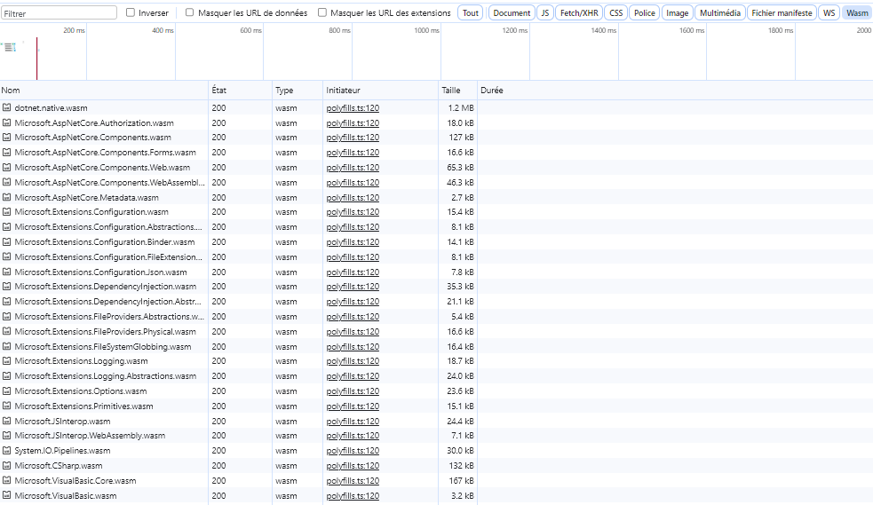Filter by Multimédia type

[720, 12]
